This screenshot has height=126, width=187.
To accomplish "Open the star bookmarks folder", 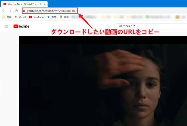I will 52,17.
